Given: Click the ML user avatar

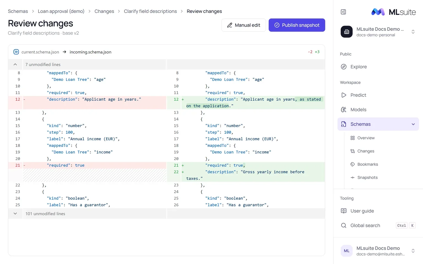Looking at the screenshot, I should pos(346,251).
